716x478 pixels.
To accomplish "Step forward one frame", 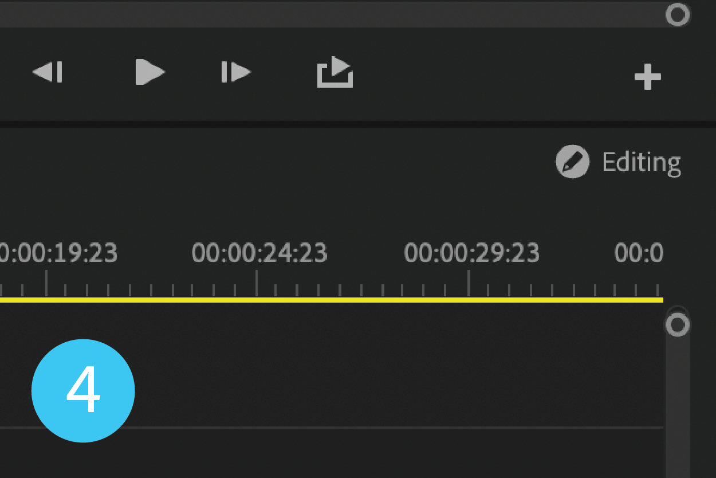I will pyautogui.click(x=236, y=72).
